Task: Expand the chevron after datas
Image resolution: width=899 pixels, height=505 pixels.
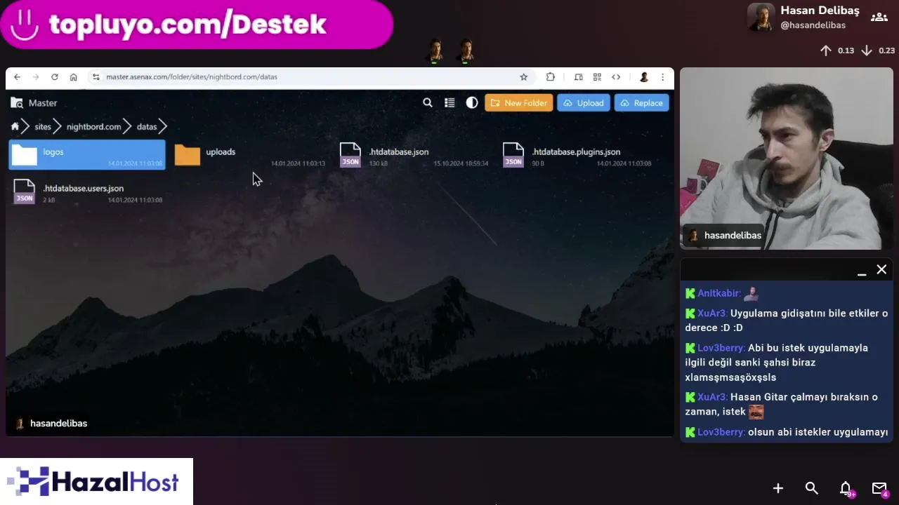Action: point(163,127)
